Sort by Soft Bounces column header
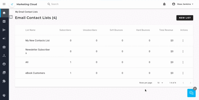The image size is (199, 100). pos(116,30)
